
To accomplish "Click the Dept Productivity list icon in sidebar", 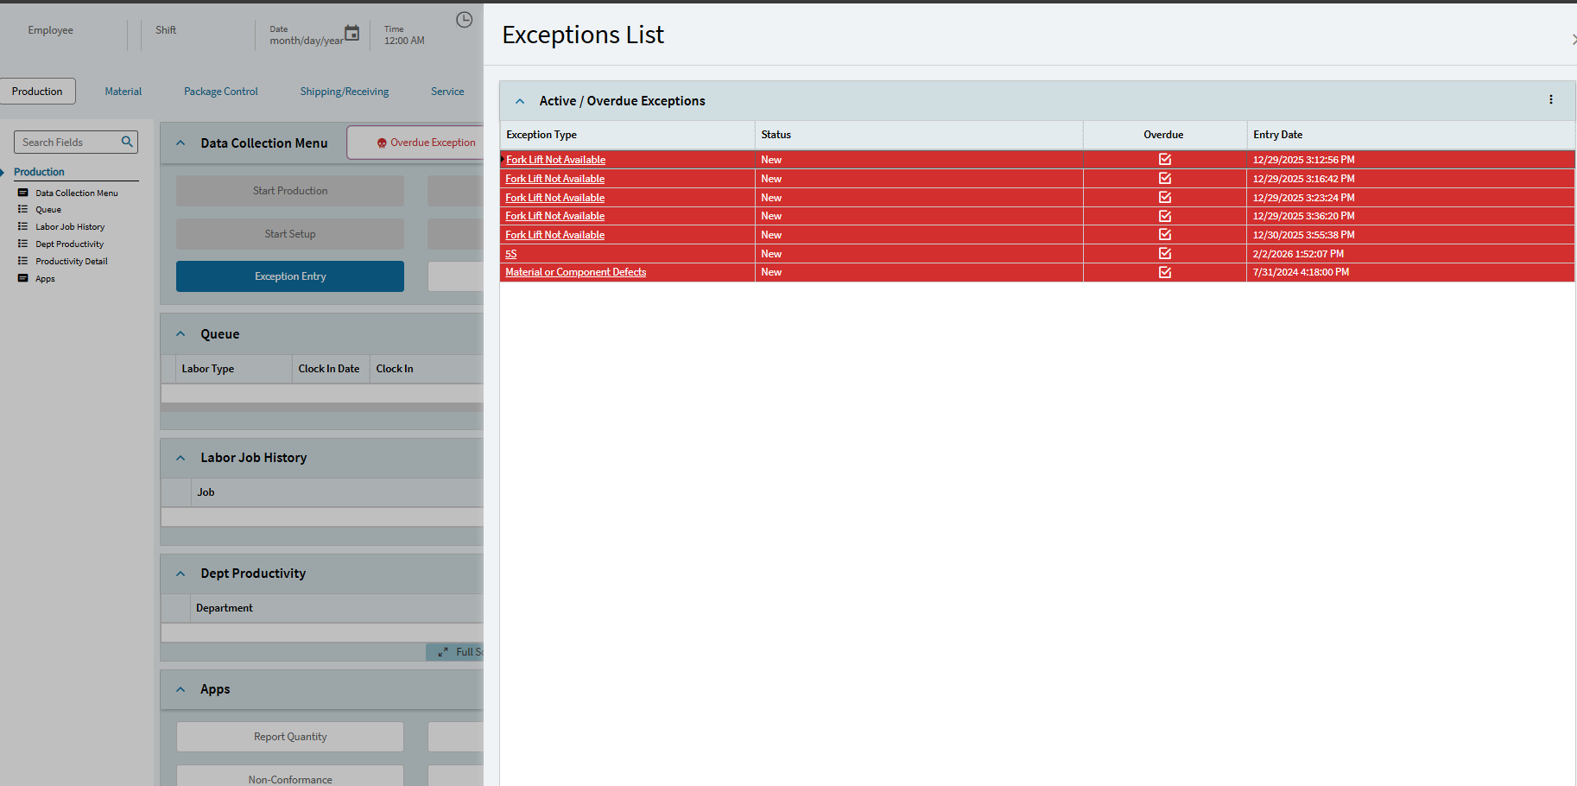I will click(23, 244).
